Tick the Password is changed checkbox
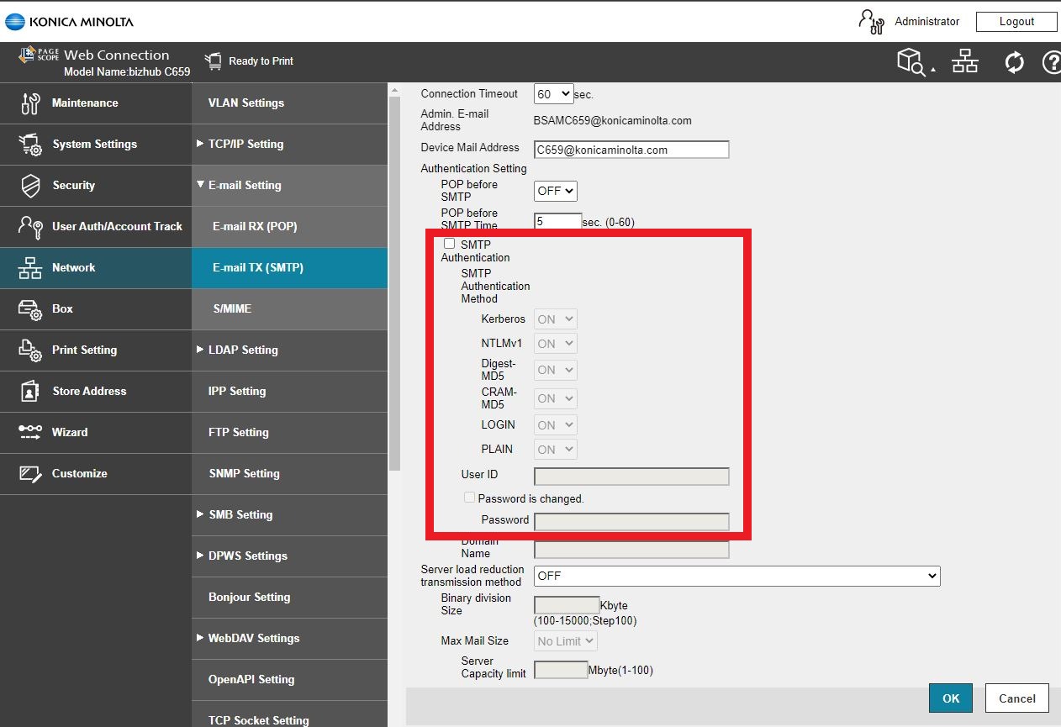The image size is (1061, 727). 470,498
